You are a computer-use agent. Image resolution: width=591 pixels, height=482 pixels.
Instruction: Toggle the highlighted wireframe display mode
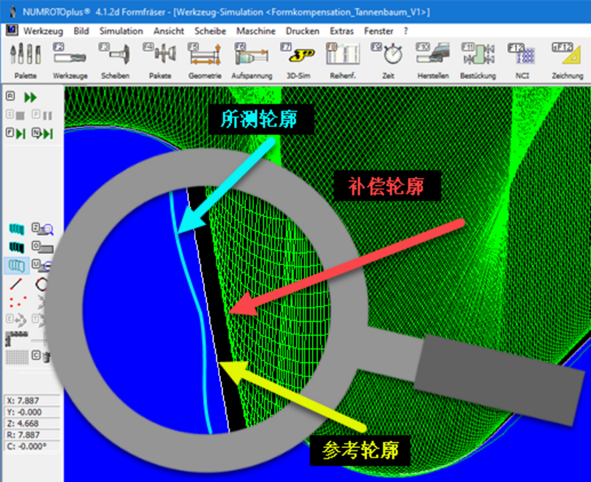coord(16,265)
